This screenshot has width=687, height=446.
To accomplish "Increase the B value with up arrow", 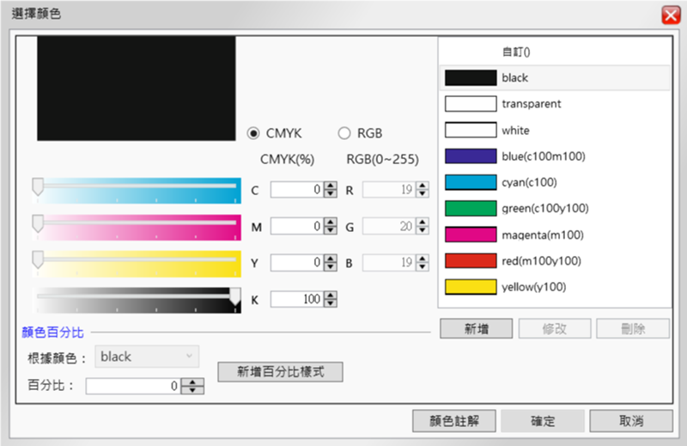I will coord(423,259).
